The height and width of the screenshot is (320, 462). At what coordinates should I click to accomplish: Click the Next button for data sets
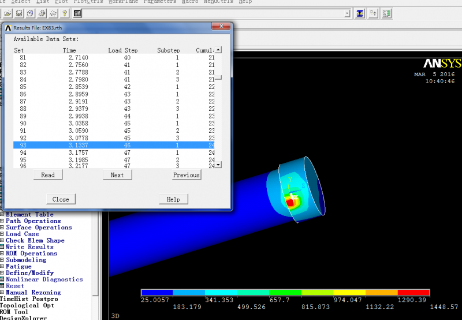(117, 175)
